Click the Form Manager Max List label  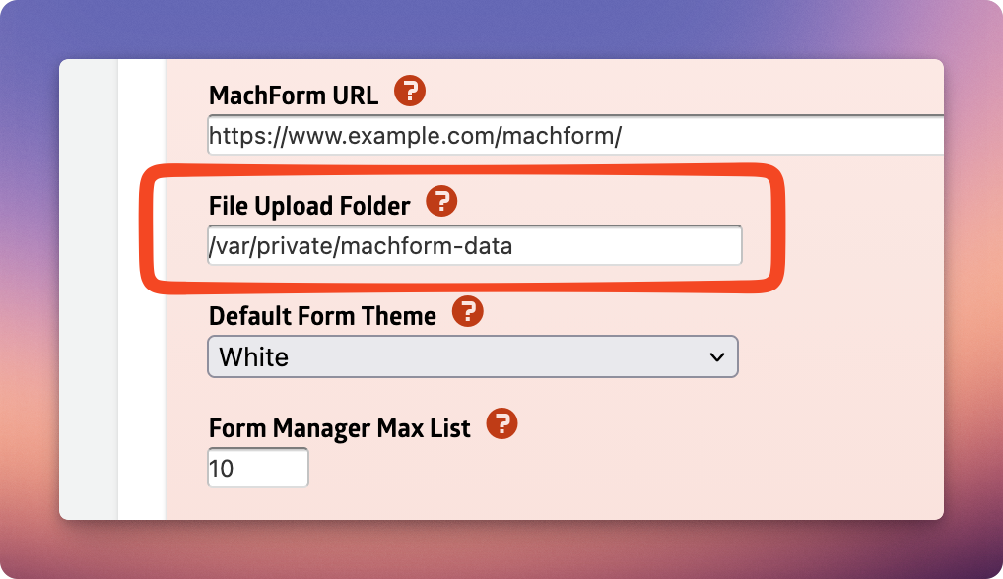(x=340, y=428)
